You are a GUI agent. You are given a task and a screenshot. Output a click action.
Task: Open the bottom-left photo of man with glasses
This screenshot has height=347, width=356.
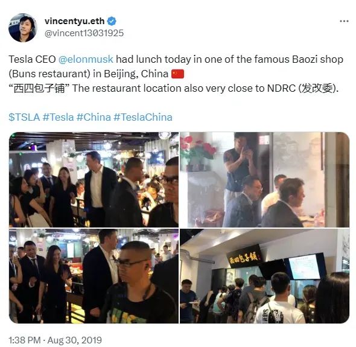[x=94, y=276]
